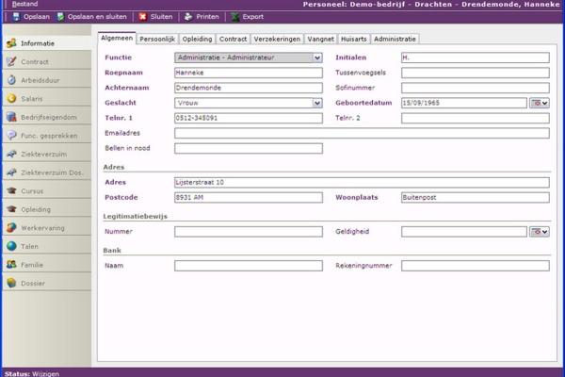
Task: Click the Emailadres input field
Action: [x=362, y=133]
